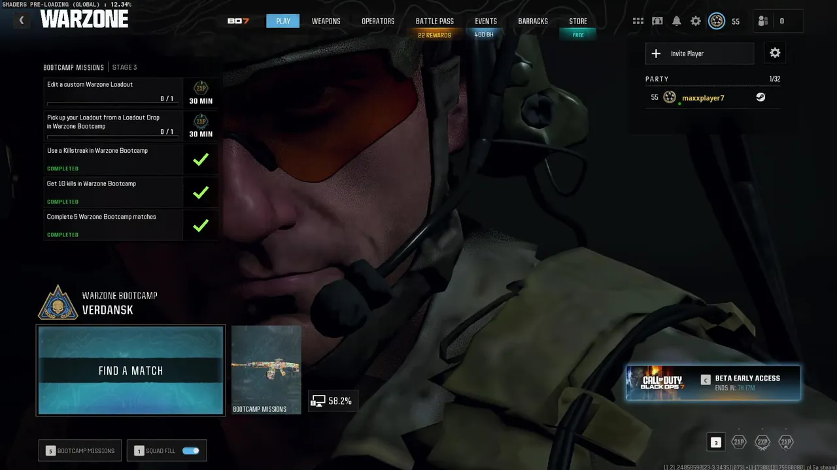The height and width of the screenshot is (470, 837).
Task: Open the BO7 game logo tab
Action: (238, 21)
